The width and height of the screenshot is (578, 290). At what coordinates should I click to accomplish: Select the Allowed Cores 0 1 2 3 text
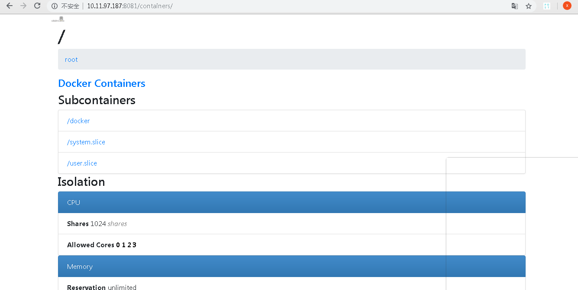coord(102,245)
